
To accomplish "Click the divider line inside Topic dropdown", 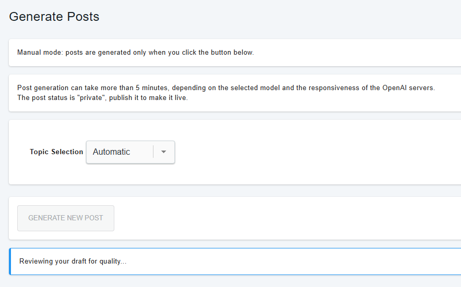I will (x=153, y=152).
